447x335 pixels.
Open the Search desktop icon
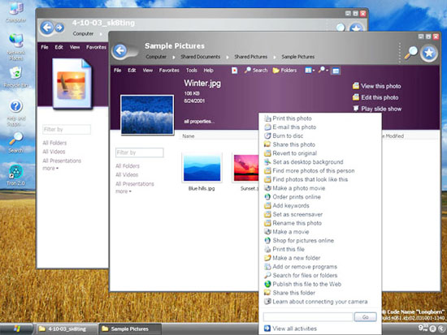pyautogui.click(x=15, y=143)
